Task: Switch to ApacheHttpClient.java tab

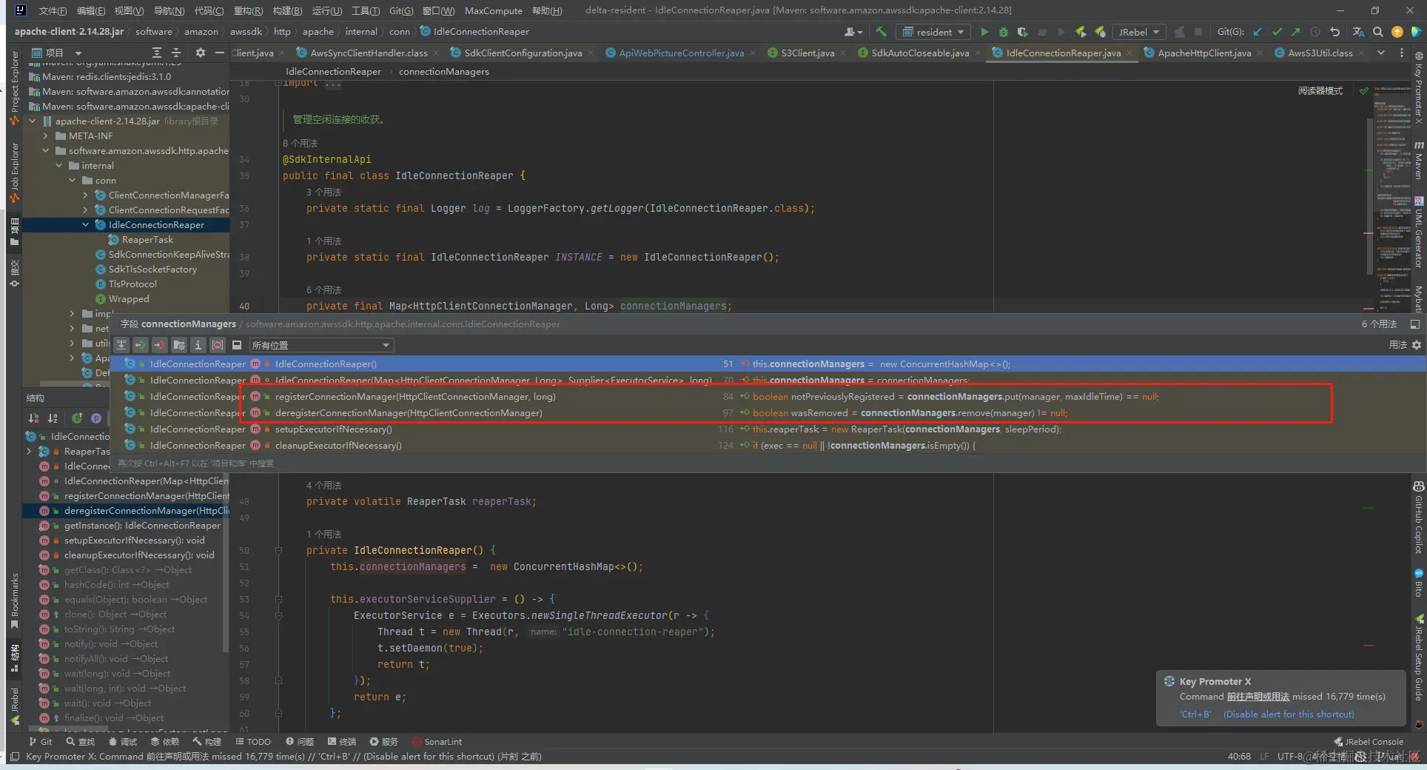Action: click(1204, 53)
